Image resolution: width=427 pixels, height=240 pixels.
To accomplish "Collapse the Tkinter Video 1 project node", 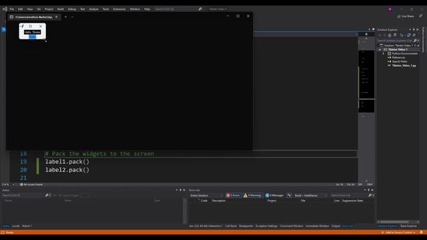I will click(x=380, y=49).
